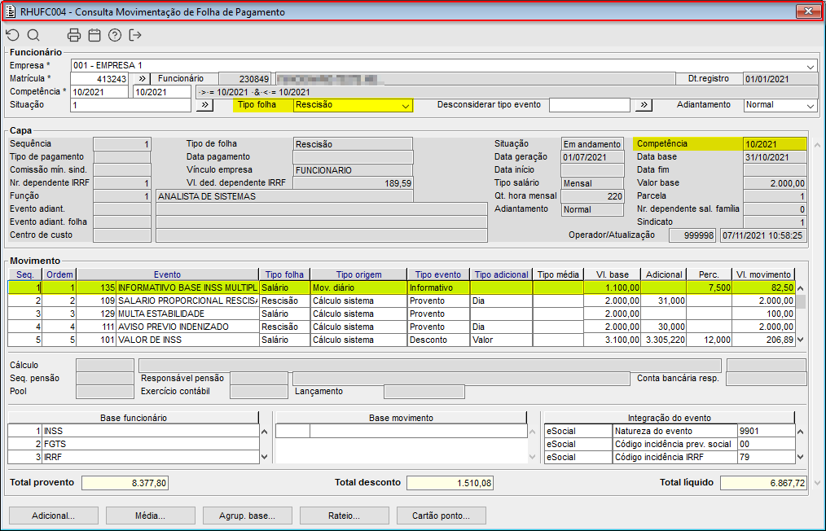Open the Tipo folha dropdown
Viewport: 826px width, 531px height.
(x=405, y=105)
